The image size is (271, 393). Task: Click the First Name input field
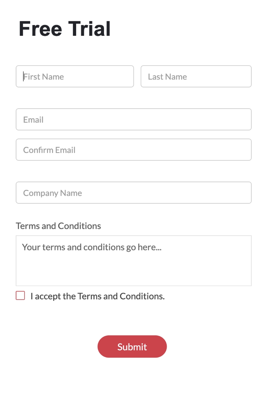tap(75, 76)
